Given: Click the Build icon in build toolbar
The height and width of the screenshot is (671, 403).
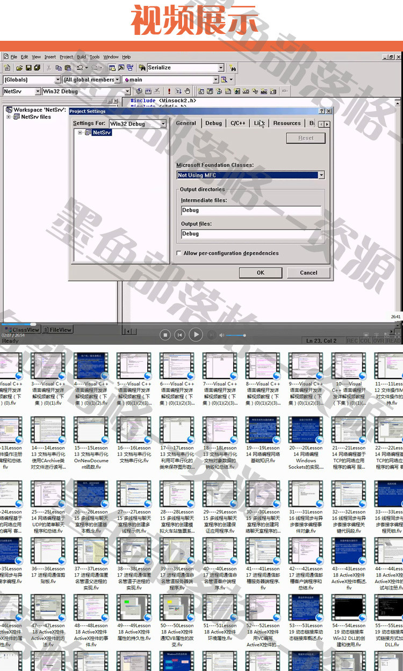Looking at the screenshot, I should [148, 91].
